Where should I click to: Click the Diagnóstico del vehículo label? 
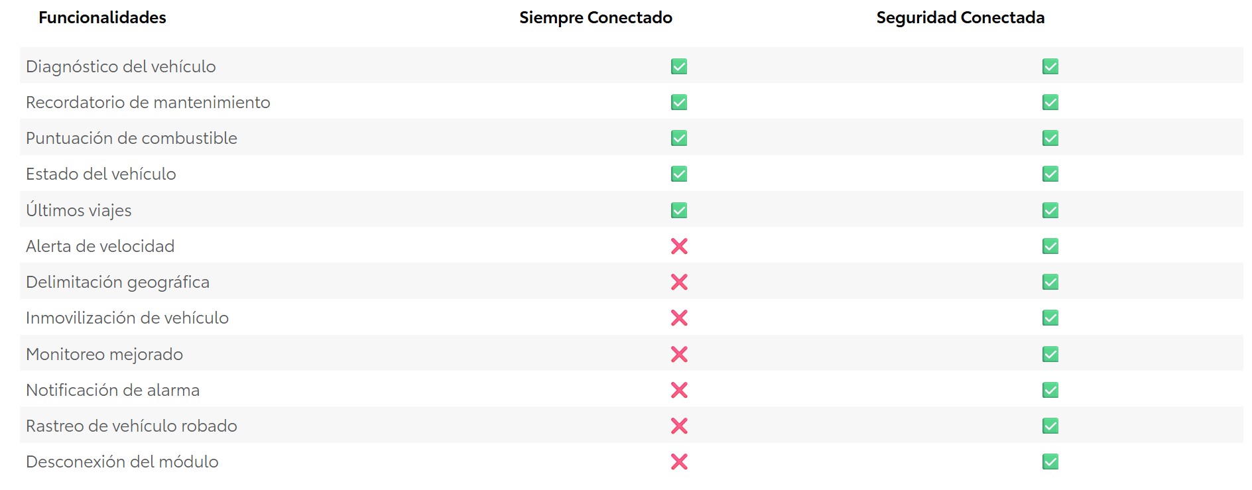121,66
